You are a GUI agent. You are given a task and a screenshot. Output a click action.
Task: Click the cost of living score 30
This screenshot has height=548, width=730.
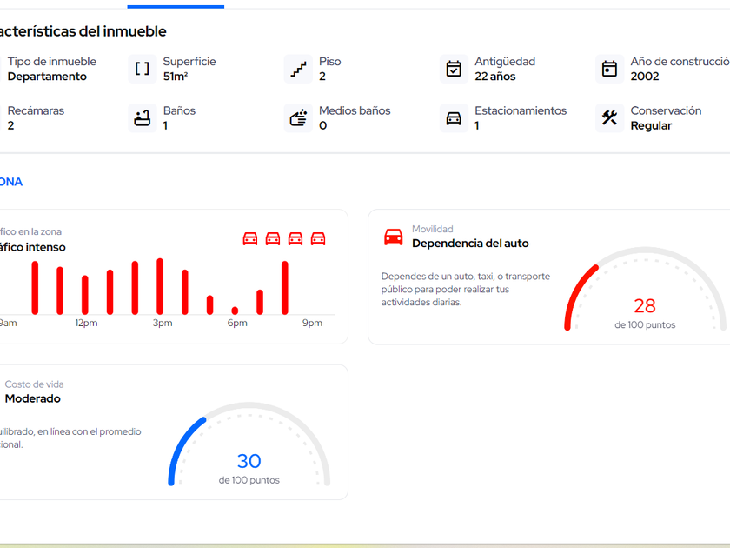[x=249, y=461]
